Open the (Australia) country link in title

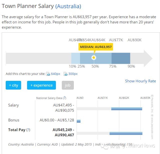(x=68, y=6)
